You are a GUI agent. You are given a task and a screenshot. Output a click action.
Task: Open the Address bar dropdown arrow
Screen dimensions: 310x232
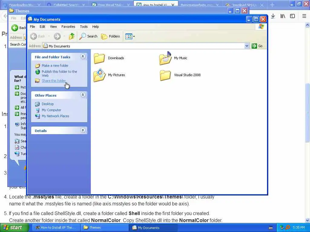pos(246,46)
